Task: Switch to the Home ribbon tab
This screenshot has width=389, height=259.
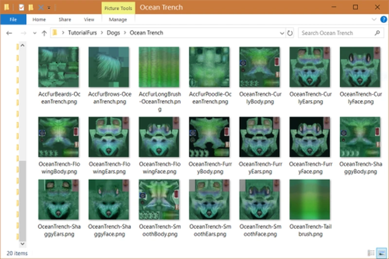Action: point(39,19)
